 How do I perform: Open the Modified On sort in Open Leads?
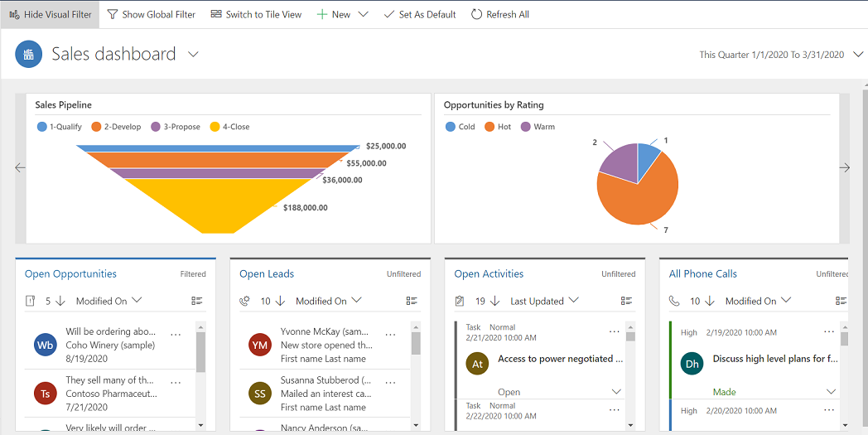point(328,301)
